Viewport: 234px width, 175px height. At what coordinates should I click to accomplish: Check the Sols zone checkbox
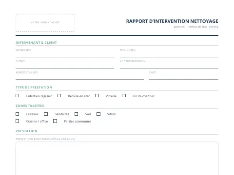point(77,114)
